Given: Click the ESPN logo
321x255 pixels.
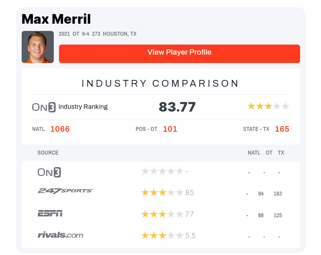Looking at the screenshot, I should (50, 213).
